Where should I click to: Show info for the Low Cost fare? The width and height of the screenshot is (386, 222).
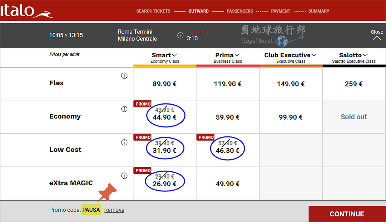click(124, 142)
